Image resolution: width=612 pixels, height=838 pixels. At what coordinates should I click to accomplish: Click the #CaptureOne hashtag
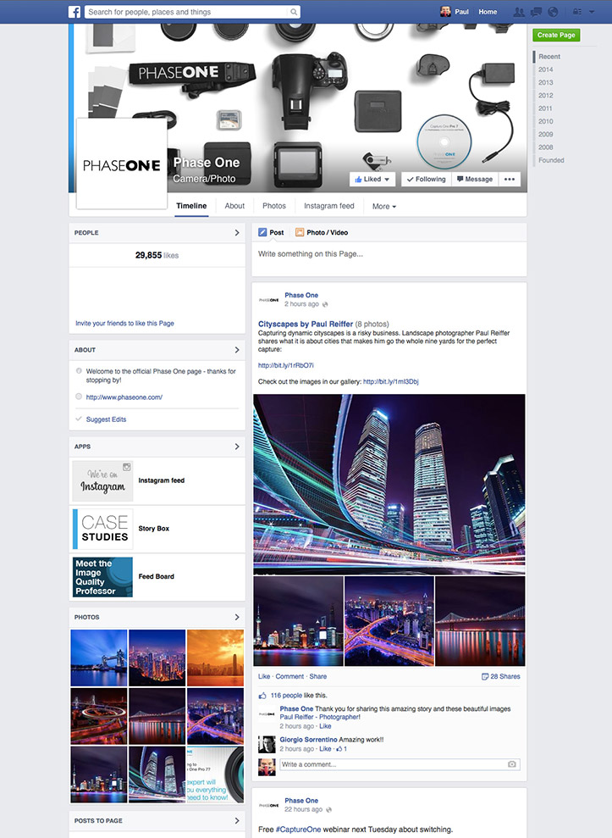coord(298,830)
